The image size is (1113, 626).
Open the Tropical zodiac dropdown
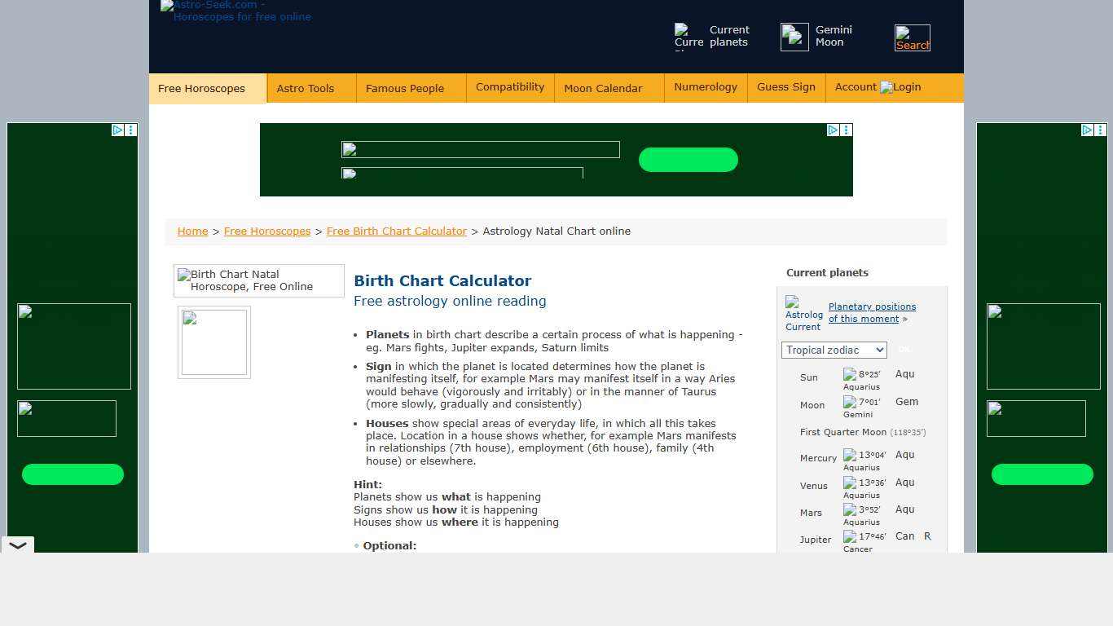pyautogui.click(x=833, y=350)
